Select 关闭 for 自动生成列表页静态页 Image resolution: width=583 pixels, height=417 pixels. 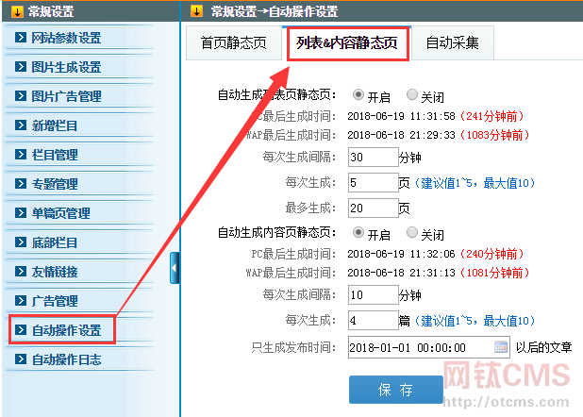pyautogui.click(x=412, y=95)
